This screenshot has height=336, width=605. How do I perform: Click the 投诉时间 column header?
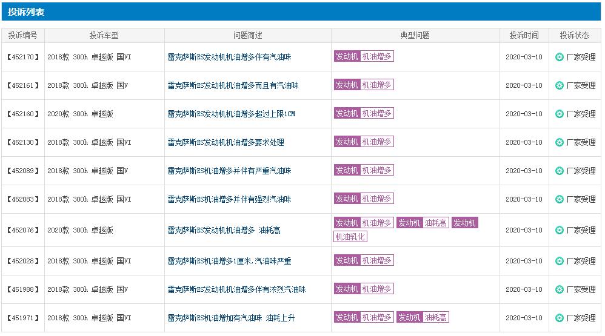pos(524,36)
